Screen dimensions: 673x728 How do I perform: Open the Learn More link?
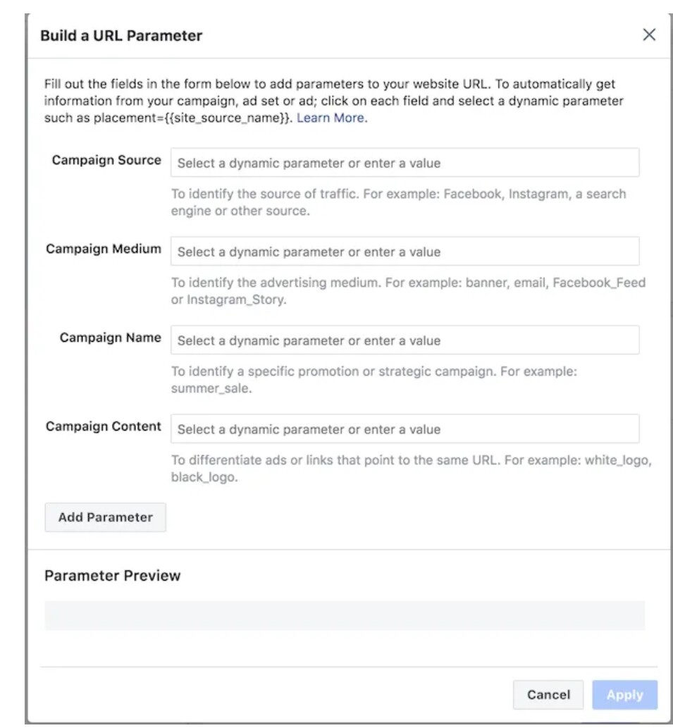(x=331, y=118)
